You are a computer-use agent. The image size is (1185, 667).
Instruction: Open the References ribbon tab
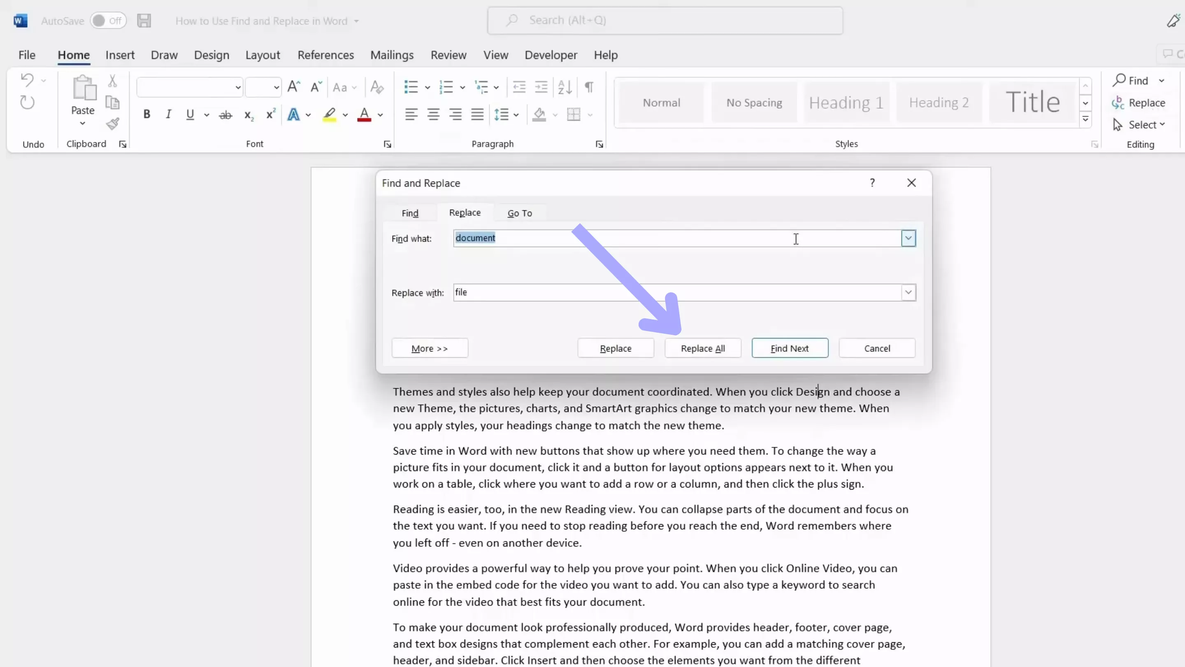(x=326, y=55)
